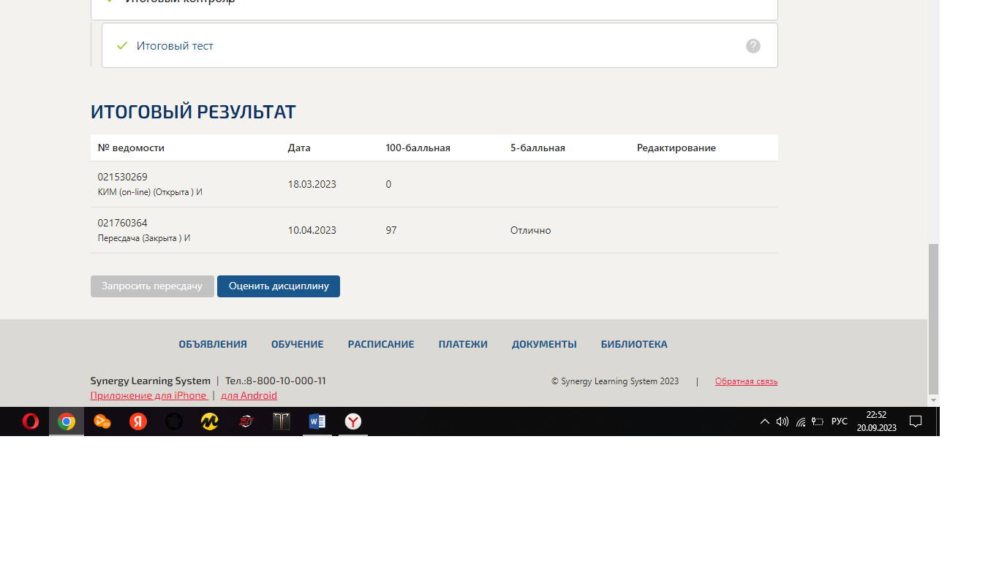This screenshot has width=999, height=561.
Task: Open the yellow Yandex Market taskbar icon
Action: point(210,421)
